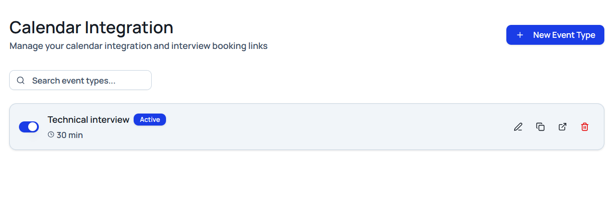Screen dimensions: 615x216
Task: Click the 30 min duration text
Action: pyautogui.click(x=70, y=135)
